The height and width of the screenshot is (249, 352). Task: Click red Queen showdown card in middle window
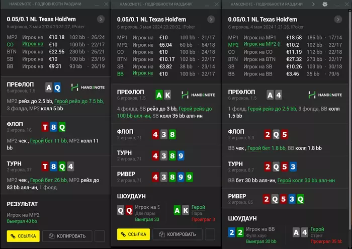pos(129,211)
